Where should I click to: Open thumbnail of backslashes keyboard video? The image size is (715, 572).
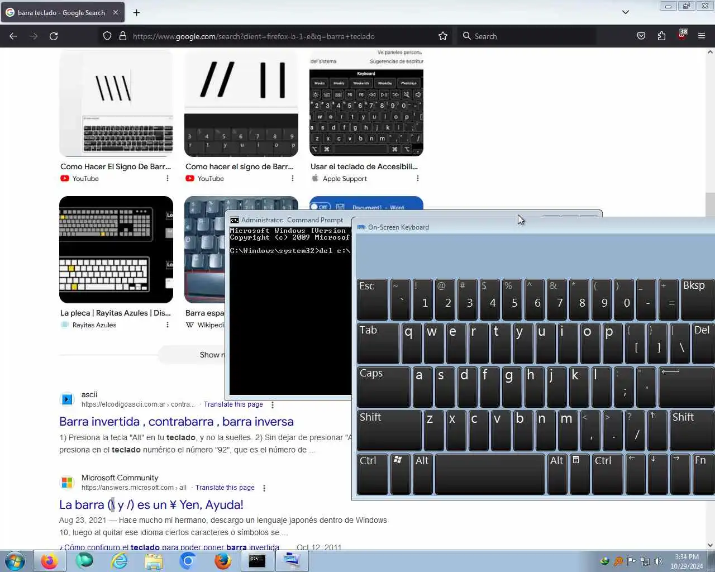click(x=116, y=103)
